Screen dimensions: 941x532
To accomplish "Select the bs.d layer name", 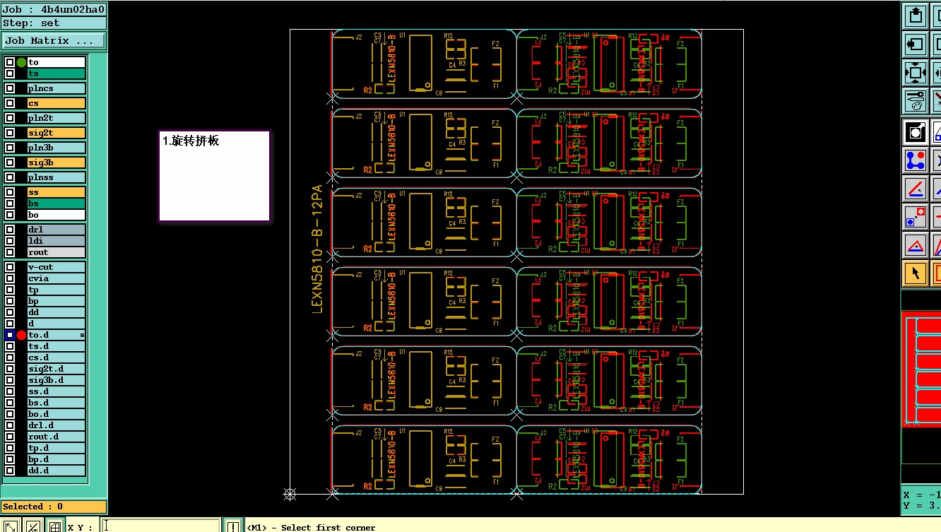I will point(57,403).
